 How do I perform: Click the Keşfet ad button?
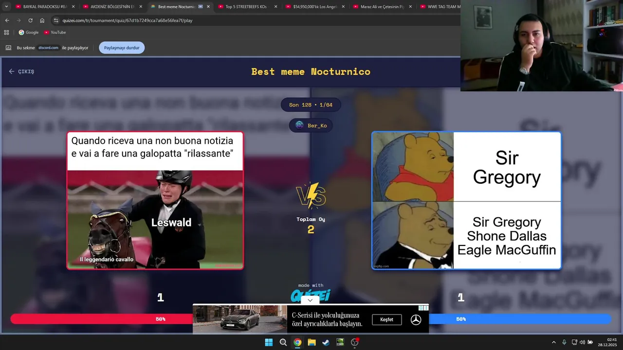coord(387,319)
